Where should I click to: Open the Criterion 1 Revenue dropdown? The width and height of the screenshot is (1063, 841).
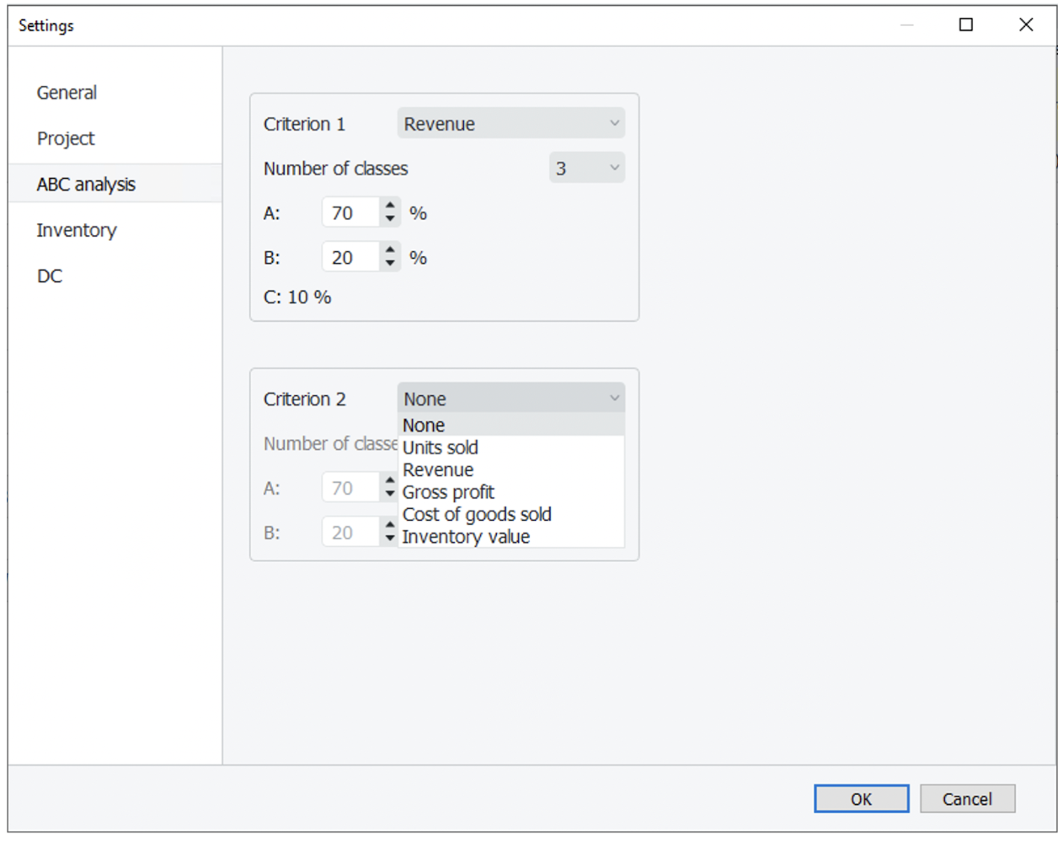click(x=510, y=124)
